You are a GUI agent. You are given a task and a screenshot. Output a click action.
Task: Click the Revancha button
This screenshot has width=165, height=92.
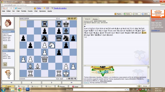(x=62, y=86)
